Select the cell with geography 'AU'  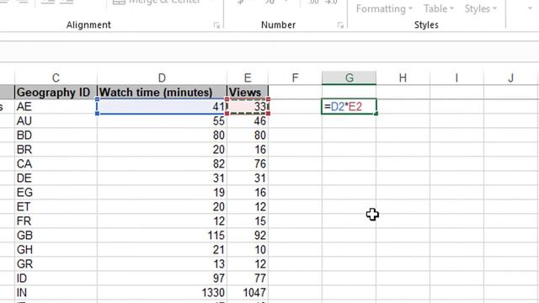pyautogui.click(x=56, y=121)
